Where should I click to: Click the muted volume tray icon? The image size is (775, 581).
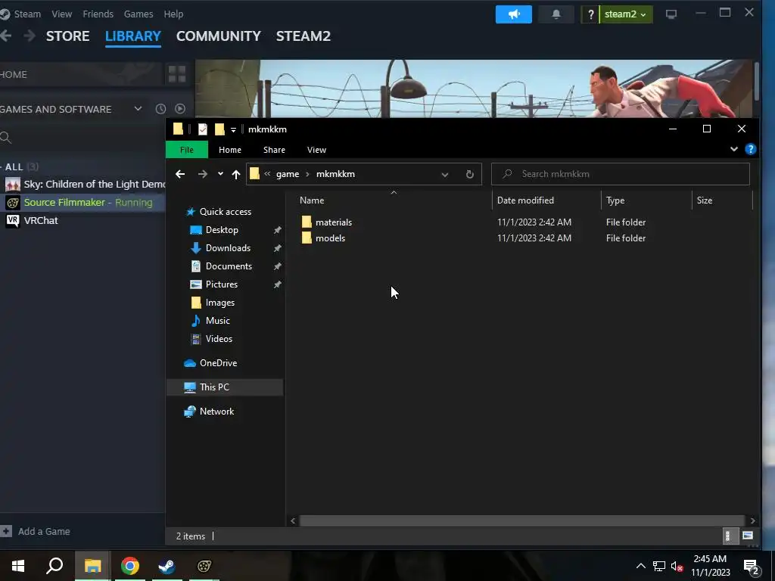pyautogui.click(x=677, y=566)
